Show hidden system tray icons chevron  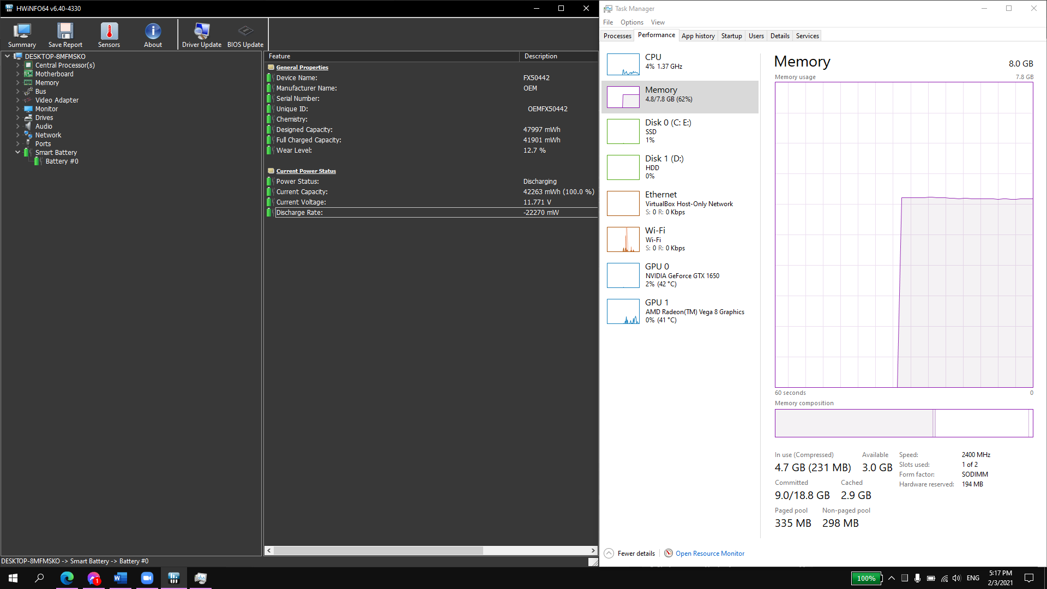(x=891, y=578)
